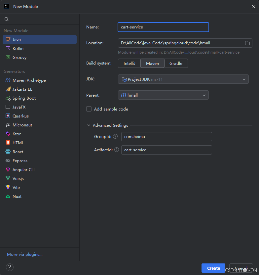The width and height of the screenshot is (259, 275).
Task: Select Quarkus generator
Action: coord(40,116)
